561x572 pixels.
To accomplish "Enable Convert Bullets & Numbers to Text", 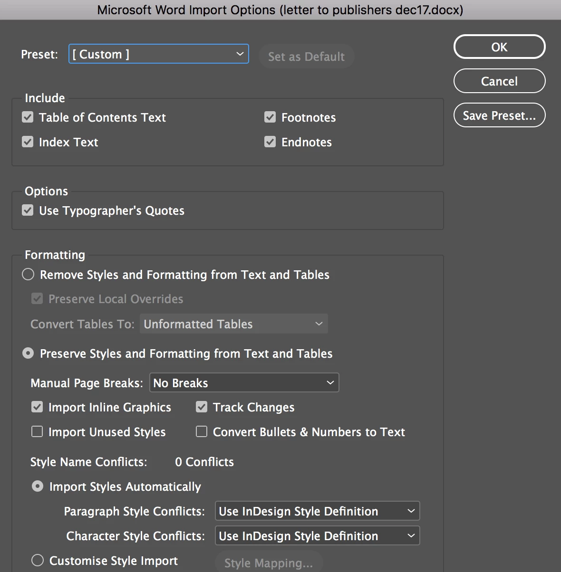I will 202,431.
